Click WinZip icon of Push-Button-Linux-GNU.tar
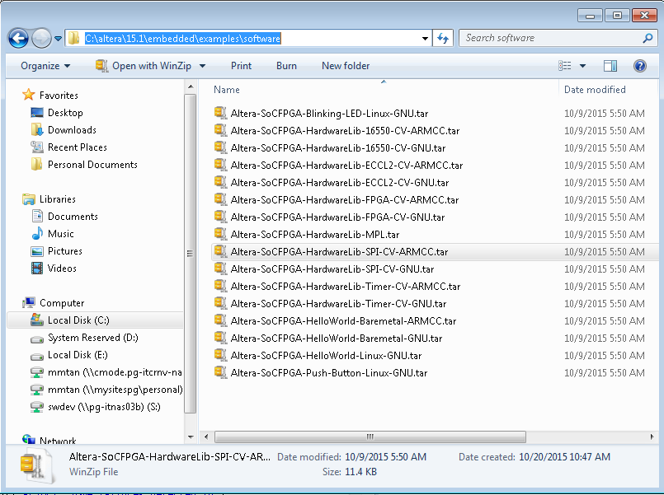 [220, 373]
